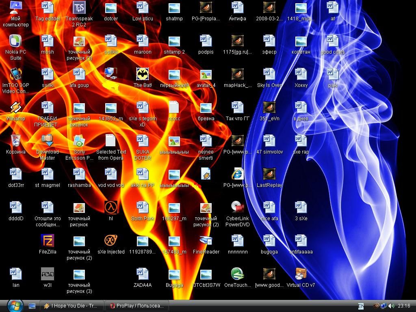Click the Show Desktop quick launch icon
416x312 pixels.
[32, 306]
